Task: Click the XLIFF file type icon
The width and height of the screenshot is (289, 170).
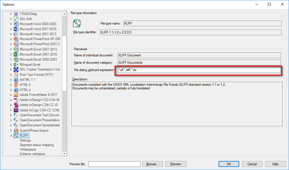Action: pyautogui.click(x=77, y=23)
